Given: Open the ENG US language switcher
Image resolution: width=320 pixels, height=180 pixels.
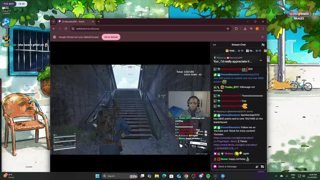Looking at the screenshot, I should [293, 176].
